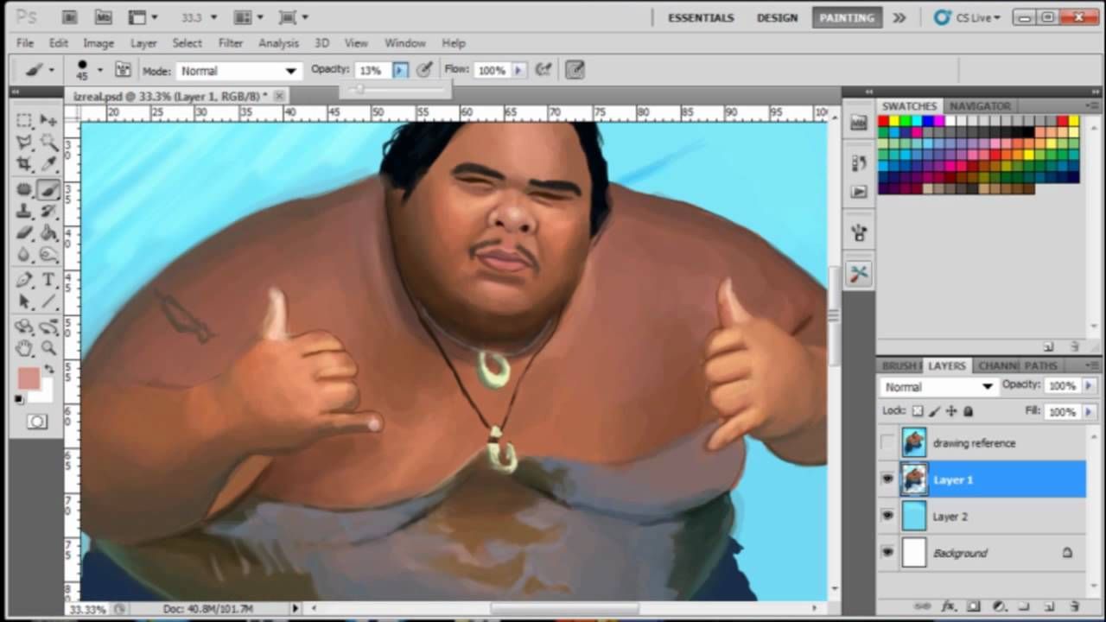
Task: Select the Polygonal Lasso tool
Action: click(x=24, y=142)
